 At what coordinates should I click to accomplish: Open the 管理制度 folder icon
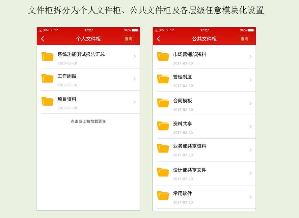click(x=163, y=79)
